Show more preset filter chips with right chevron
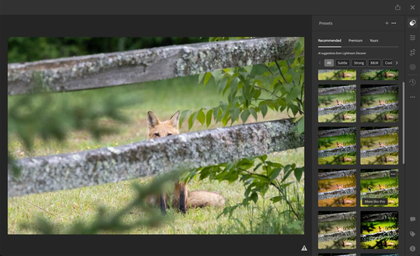The height and width of the screenshot is (256, 420). (397, 63)
